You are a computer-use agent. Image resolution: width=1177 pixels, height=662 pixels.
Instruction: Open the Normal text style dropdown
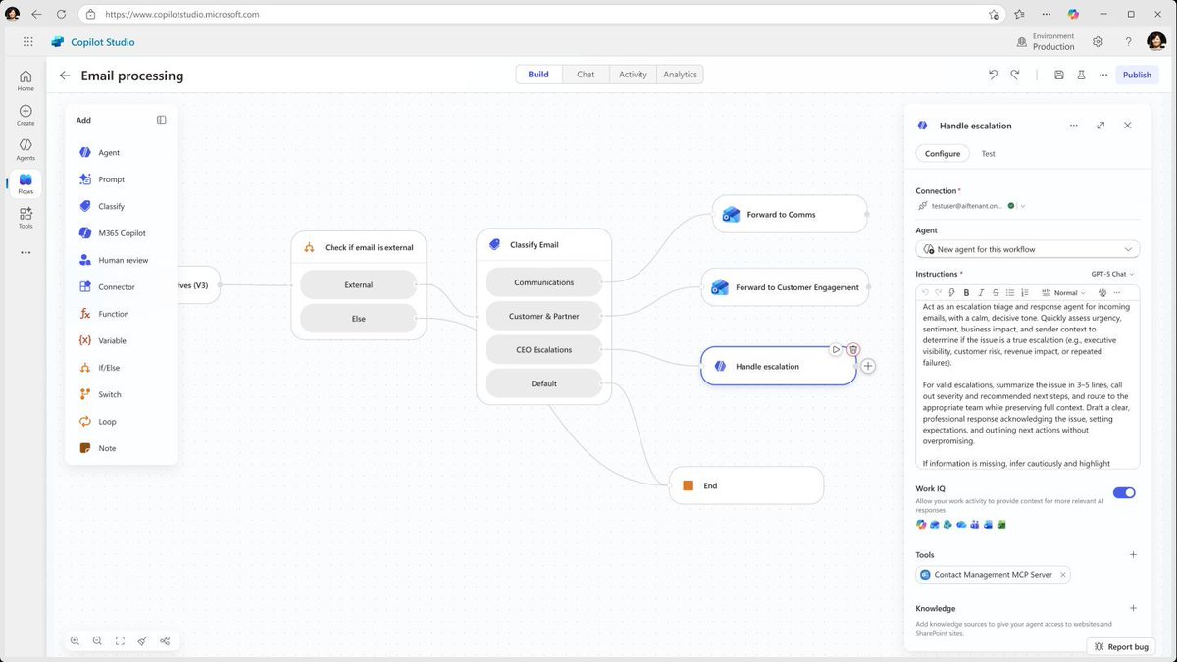[x=1063, y=293]
